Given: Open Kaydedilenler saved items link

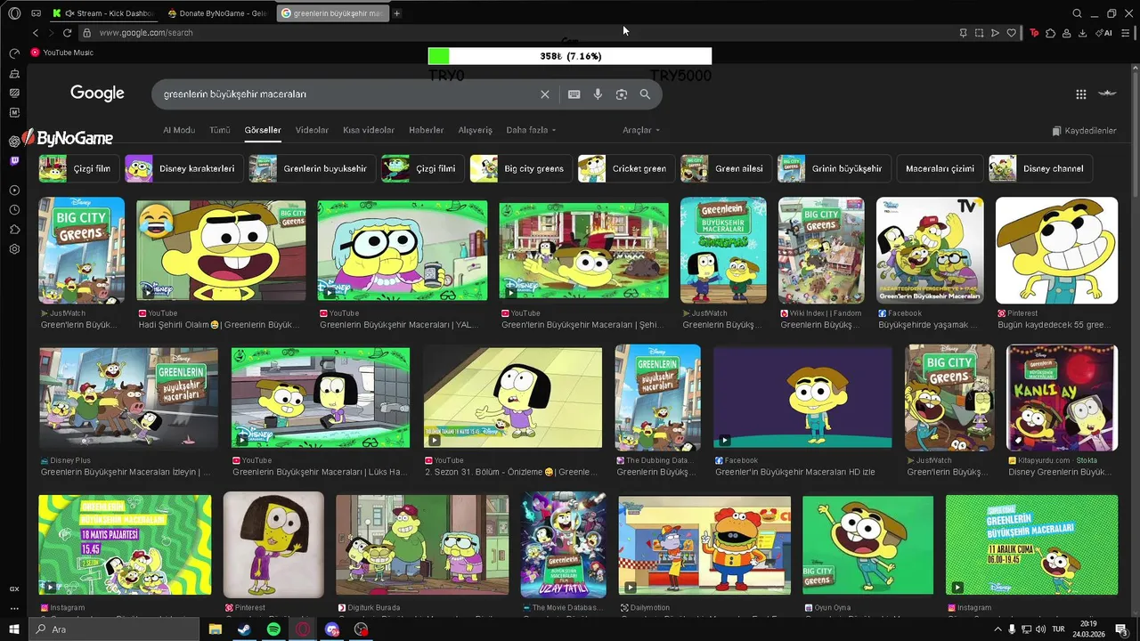Looking at the screenshot, I should click(x=1084, y=131).
